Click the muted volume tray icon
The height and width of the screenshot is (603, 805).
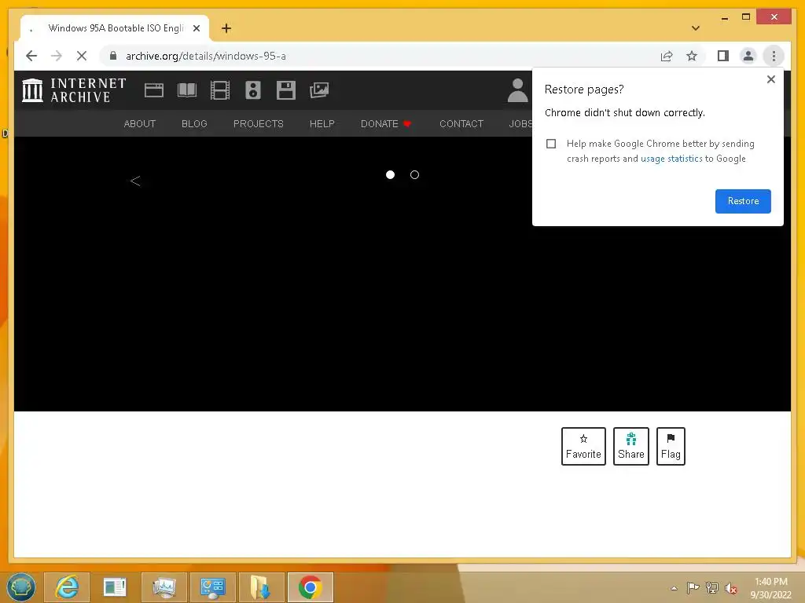(731, 588)
